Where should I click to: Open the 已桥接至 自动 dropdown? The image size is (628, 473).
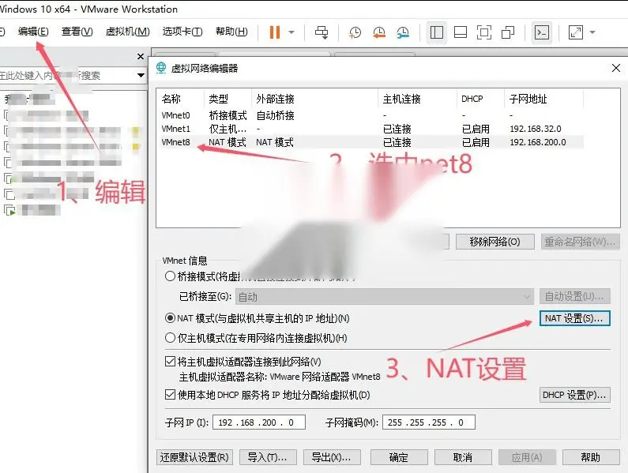coord(385,297)
